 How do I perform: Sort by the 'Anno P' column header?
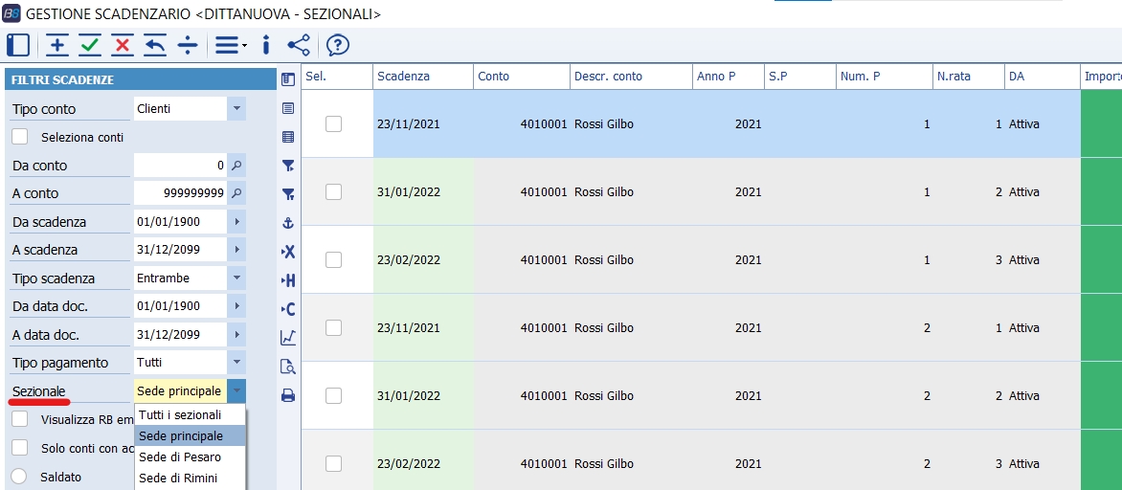click(x=728, y=76)
